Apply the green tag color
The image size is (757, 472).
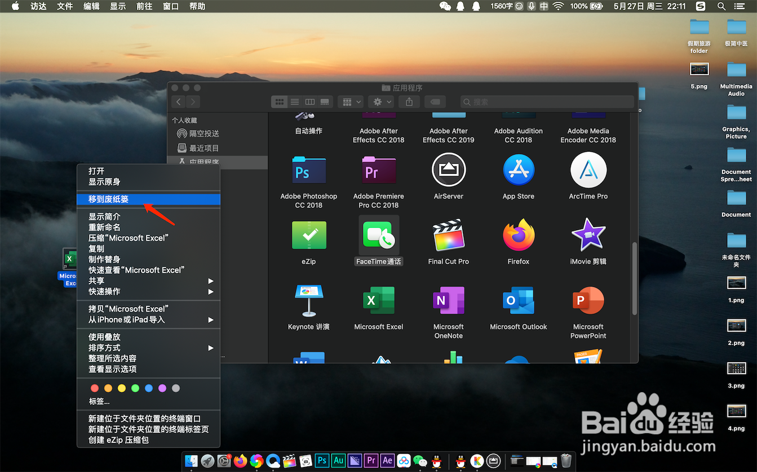point(135,388)
